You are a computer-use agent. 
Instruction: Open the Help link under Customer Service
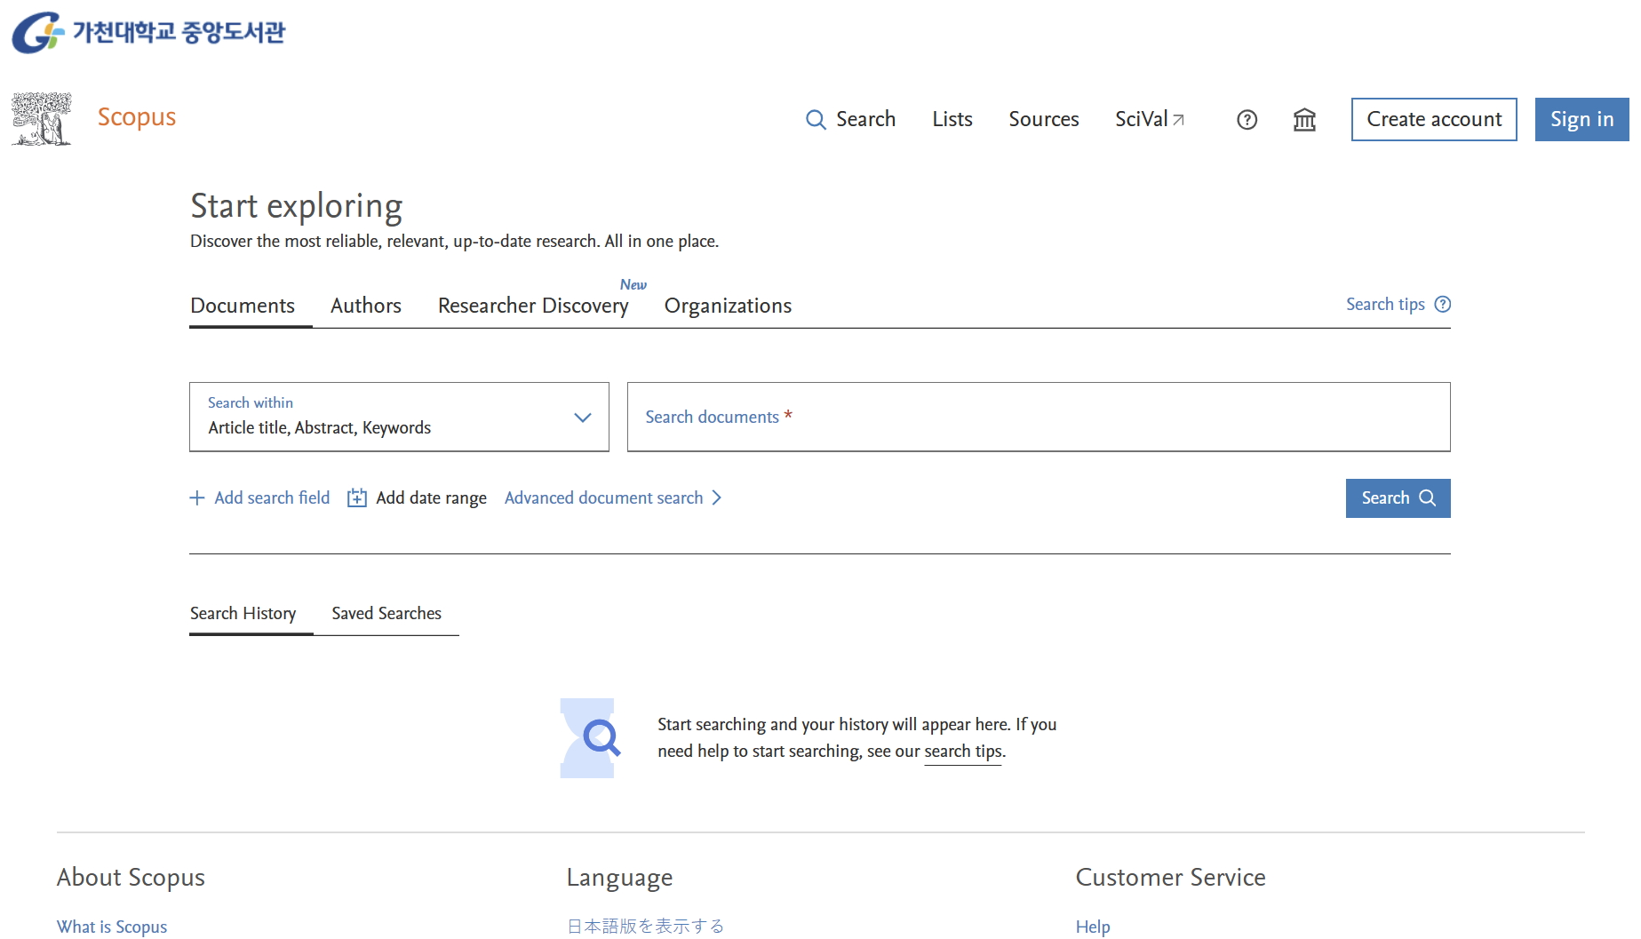pos(1093,927)
